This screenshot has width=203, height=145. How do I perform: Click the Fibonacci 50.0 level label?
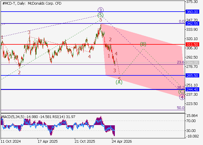181,108
